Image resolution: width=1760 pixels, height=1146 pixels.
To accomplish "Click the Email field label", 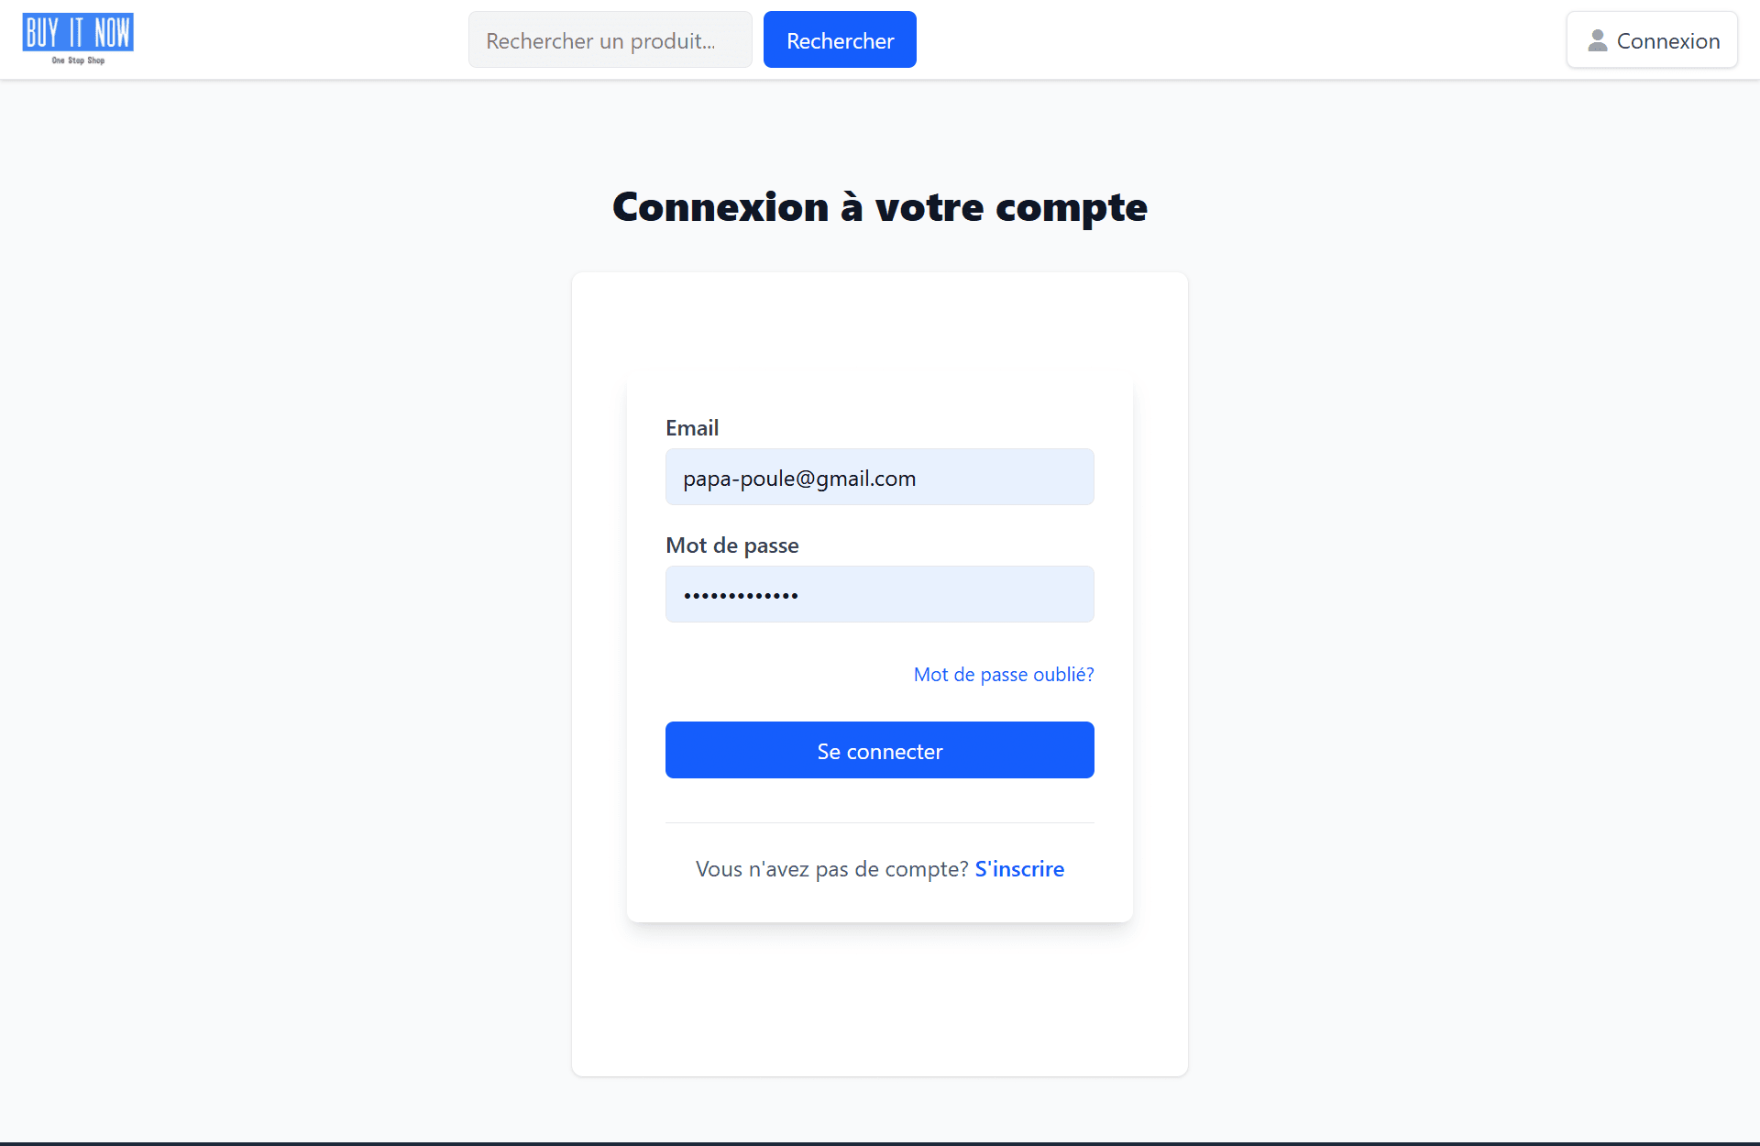I will point(692,428).
